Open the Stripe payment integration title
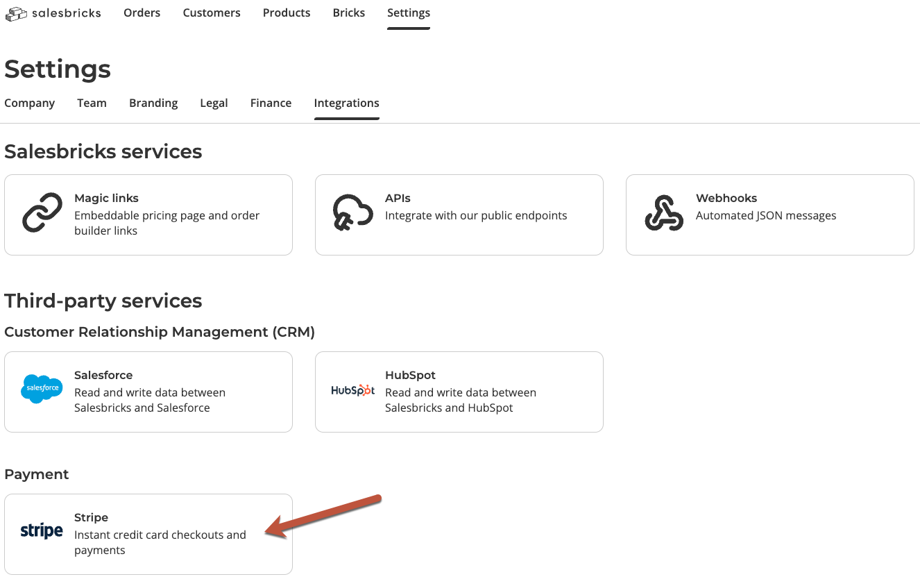This screenshot has height=586, width=920. pos(92,517)
